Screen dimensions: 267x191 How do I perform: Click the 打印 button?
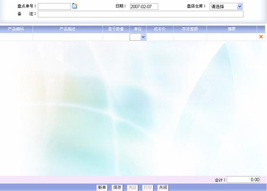click(x=148, y=188)
